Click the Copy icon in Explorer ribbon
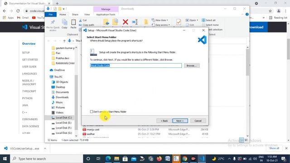The width and height of the screenshot is (290, 163). (x=64, y=24)
